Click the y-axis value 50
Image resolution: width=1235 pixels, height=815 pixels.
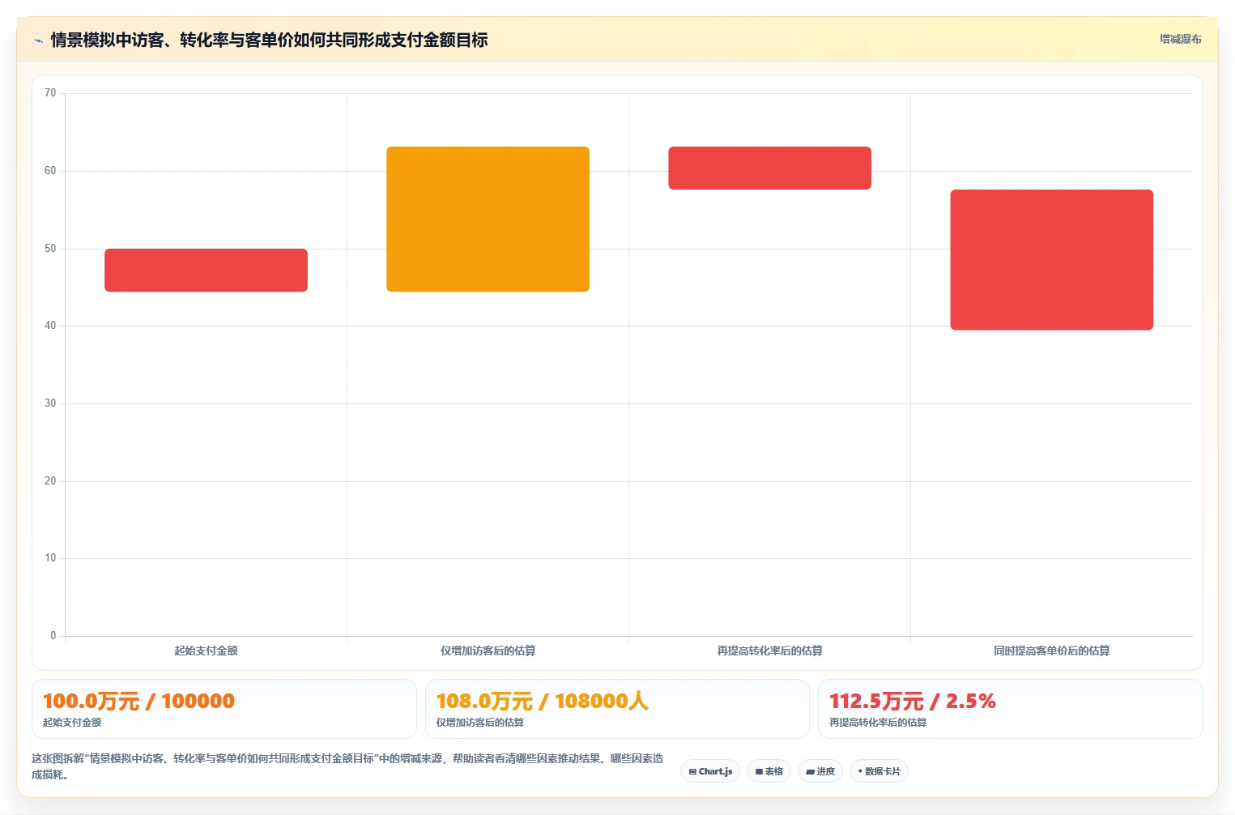(x=50, y=249)
